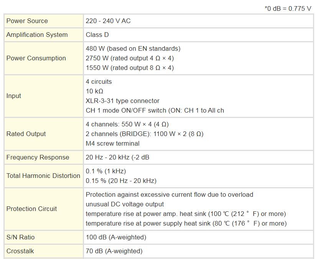Viewport: 318px width, 259px height.
Task: Select the "Class D" value text
Action: [x=97, y=35]
